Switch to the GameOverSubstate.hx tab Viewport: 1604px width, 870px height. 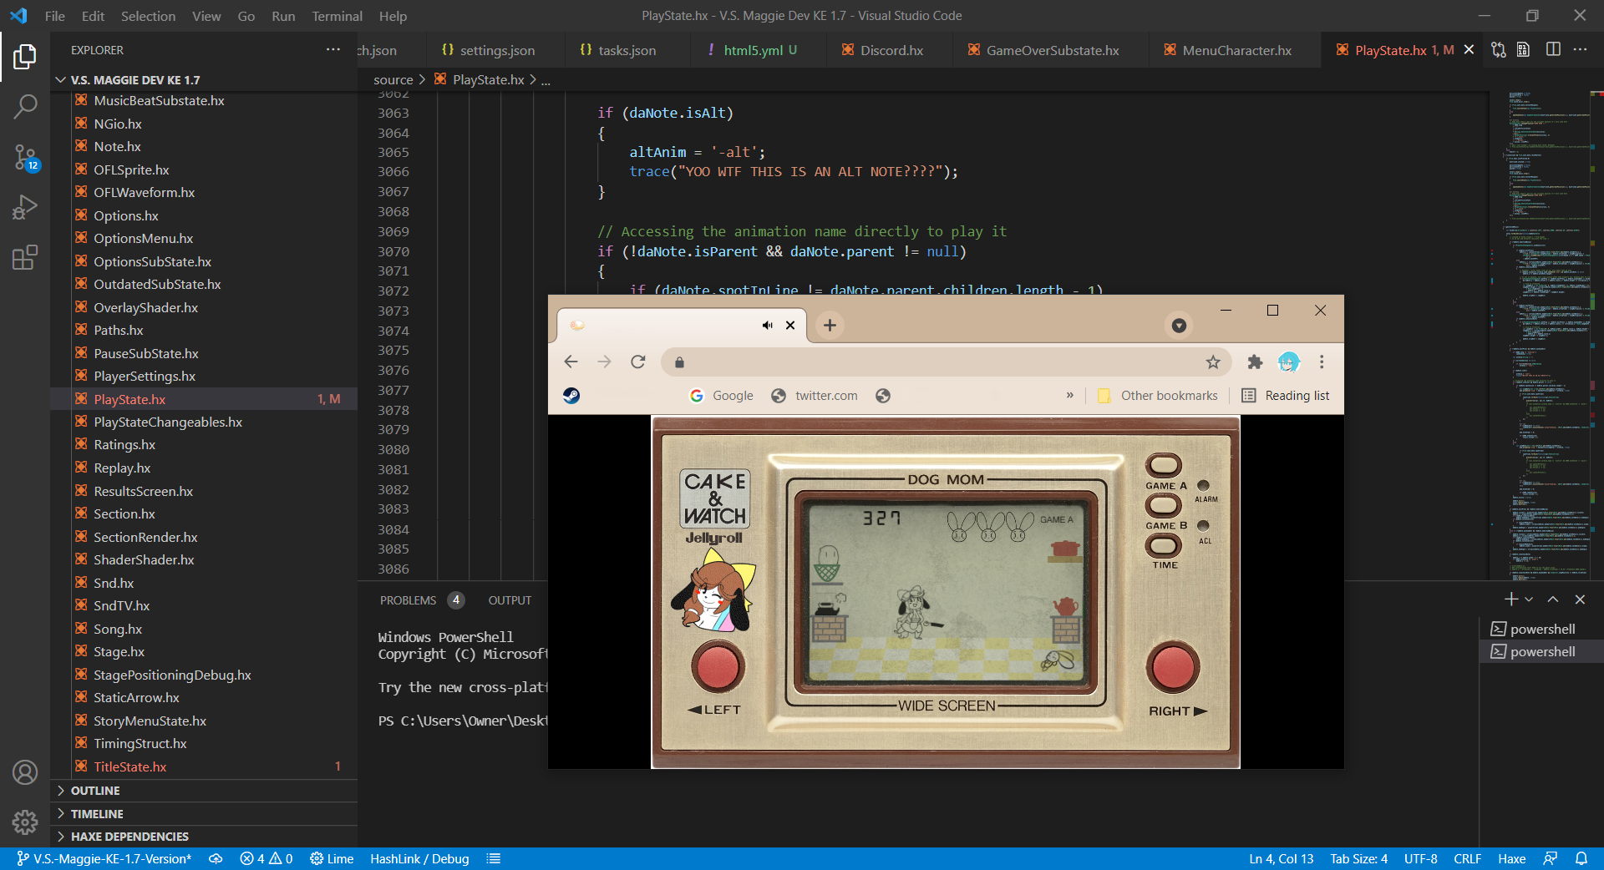tap(1052, 50)
